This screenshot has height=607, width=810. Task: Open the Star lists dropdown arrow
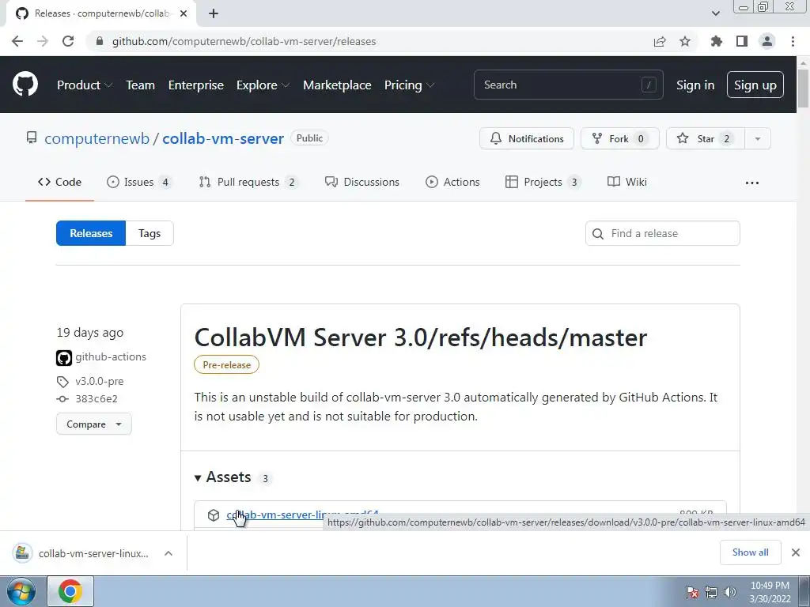(757, 138)
